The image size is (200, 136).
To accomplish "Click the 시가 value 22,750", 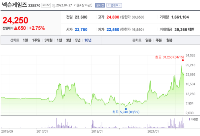I will pos(81,30).
